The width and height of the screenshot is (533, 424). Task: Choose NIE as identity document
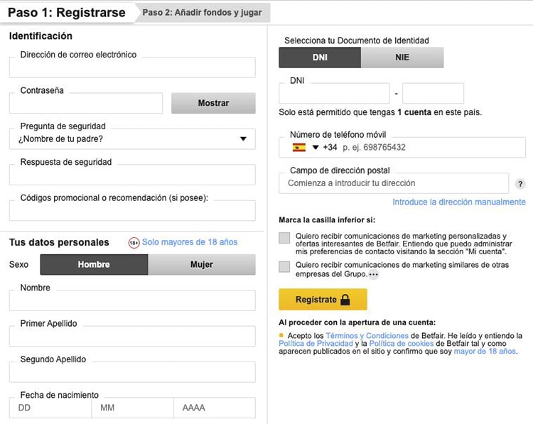point(402,58)
